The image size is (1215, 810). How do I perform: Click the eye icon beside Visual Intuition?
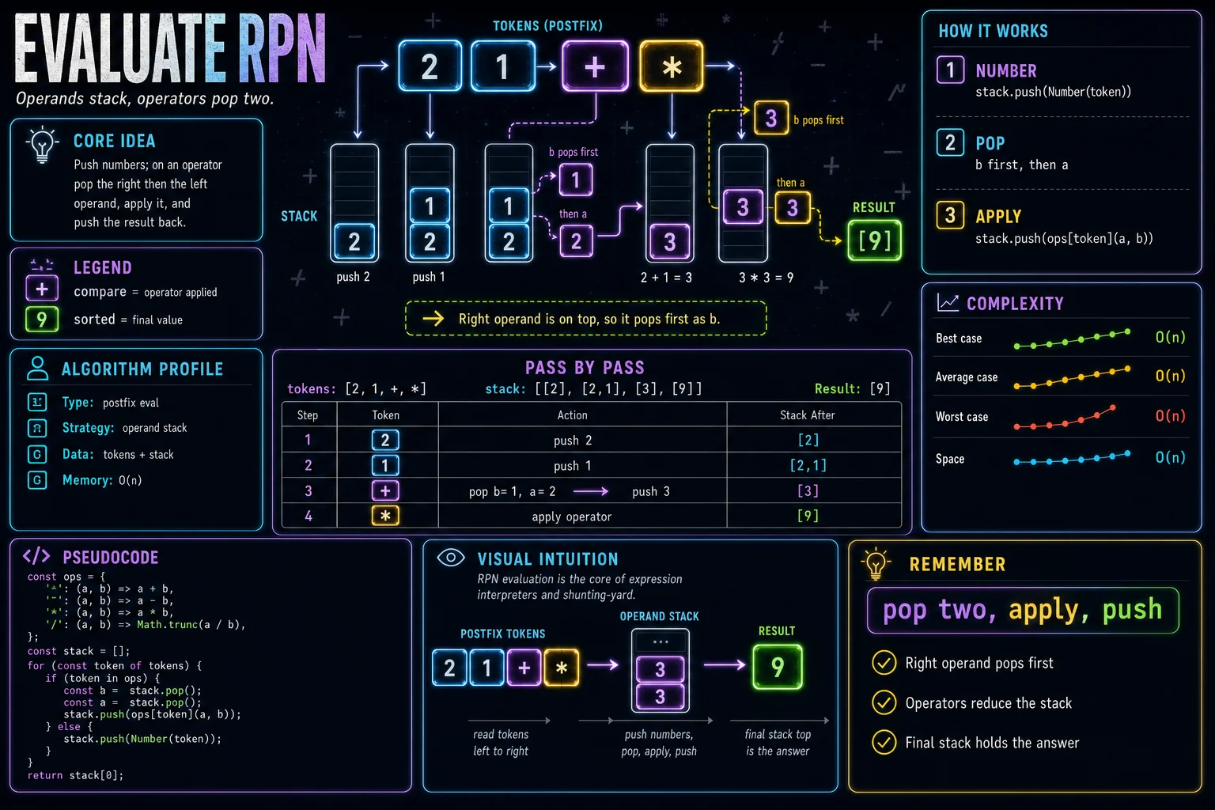(451, 558)
